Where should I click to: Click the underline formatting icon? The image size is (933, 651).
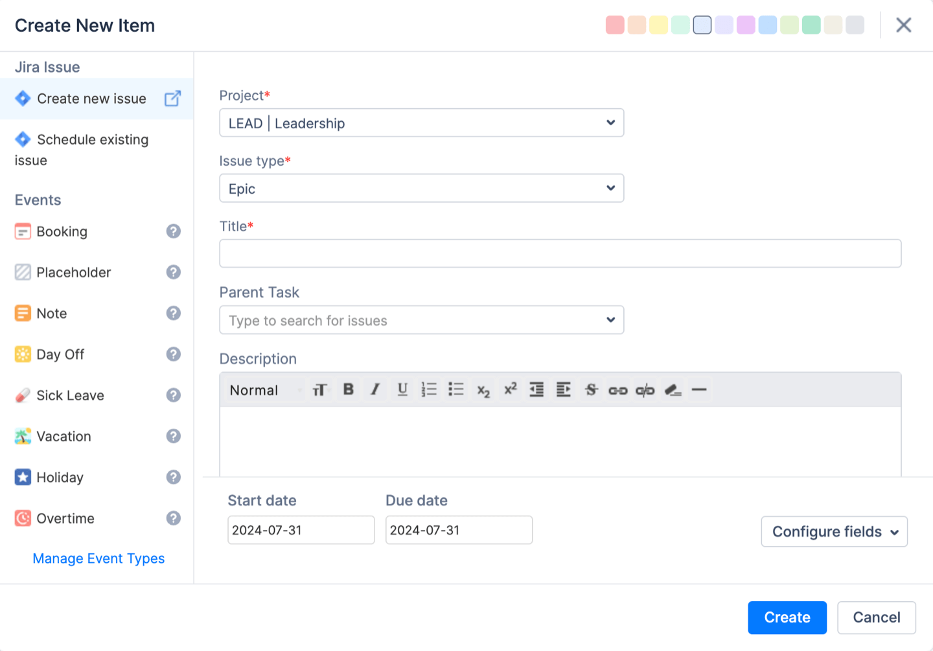point(402,389)
